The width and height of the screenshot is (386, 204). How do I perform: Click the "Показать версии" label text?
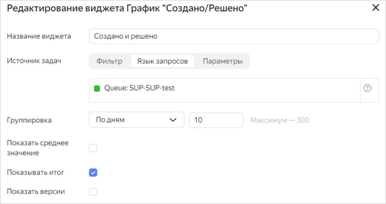[x=36, y=192]
